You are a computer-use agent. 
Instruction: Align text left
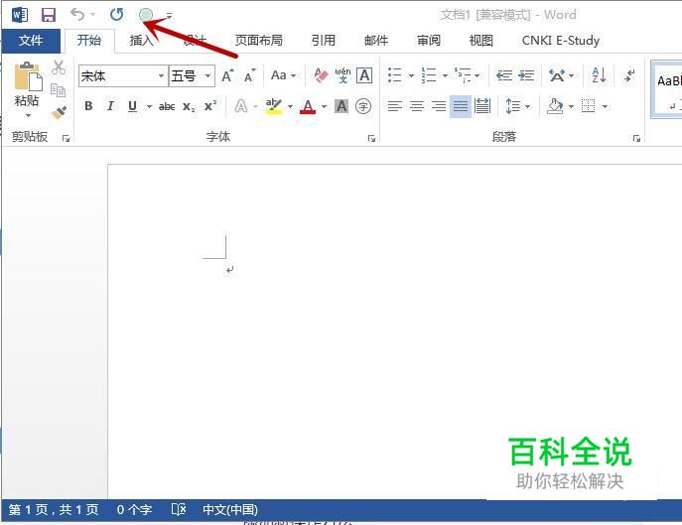click(x=395, y=106)
